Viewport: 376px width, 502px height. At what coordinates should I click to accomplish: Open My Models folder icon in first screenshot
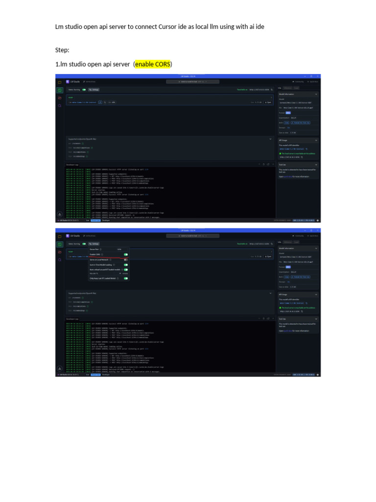(60, 98)
